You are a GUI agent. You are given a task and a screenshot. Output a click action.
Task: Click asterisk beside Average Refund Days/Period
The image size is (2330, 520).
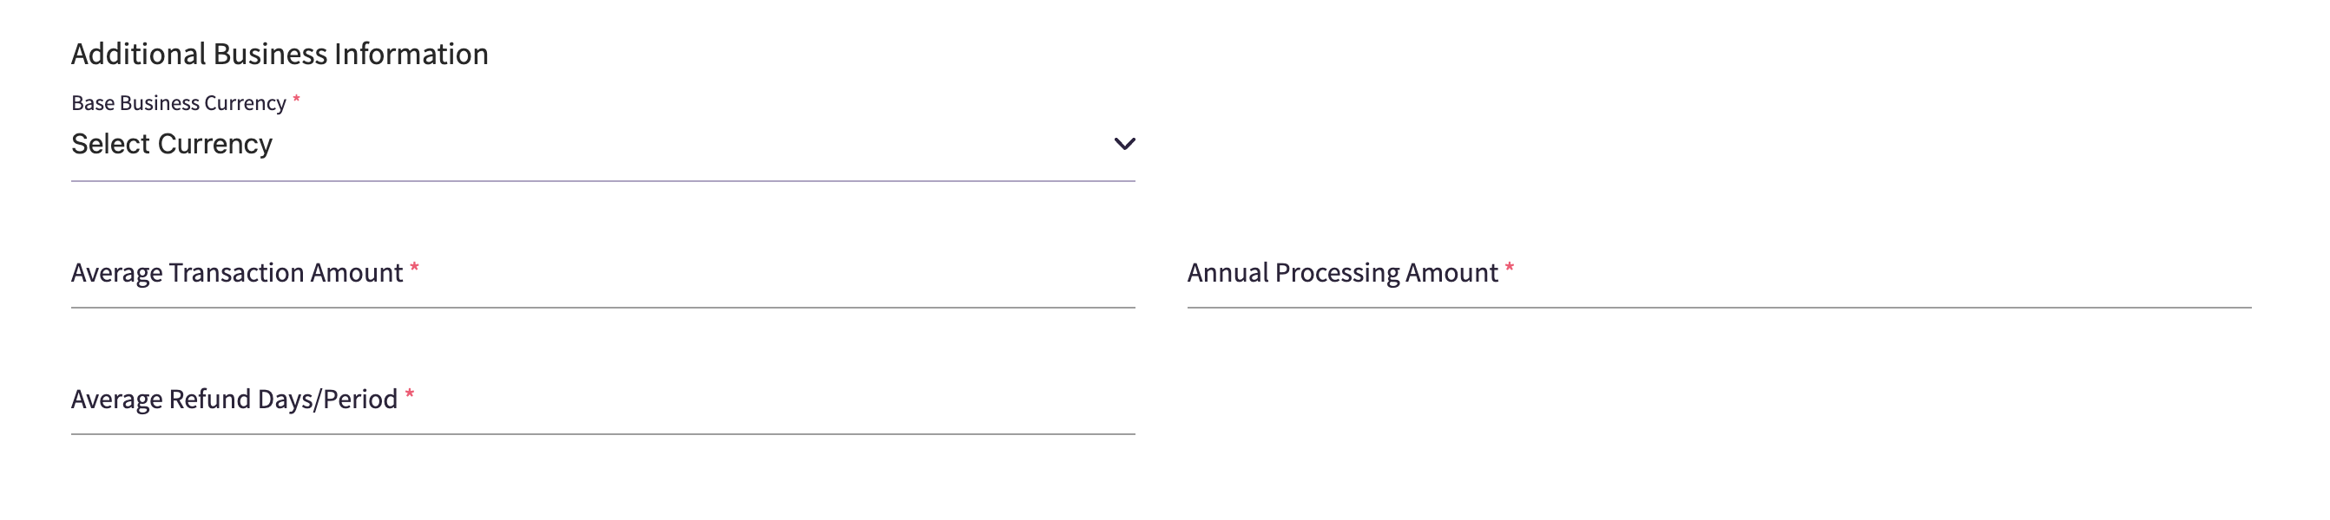click(410, 394)
